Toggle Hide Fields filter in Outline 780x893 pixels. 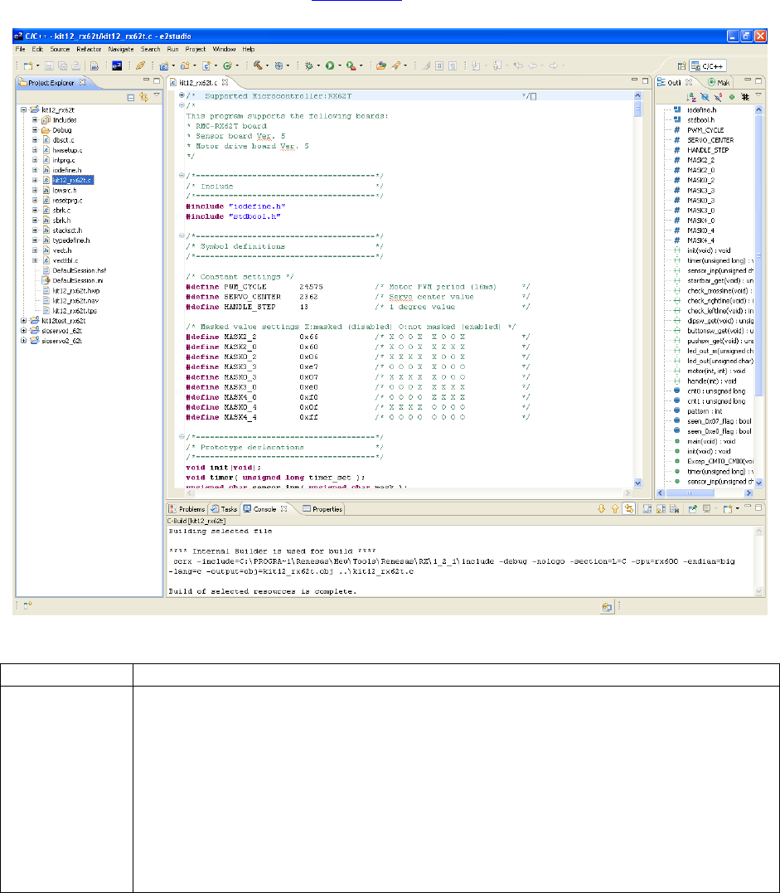(705, 97)
